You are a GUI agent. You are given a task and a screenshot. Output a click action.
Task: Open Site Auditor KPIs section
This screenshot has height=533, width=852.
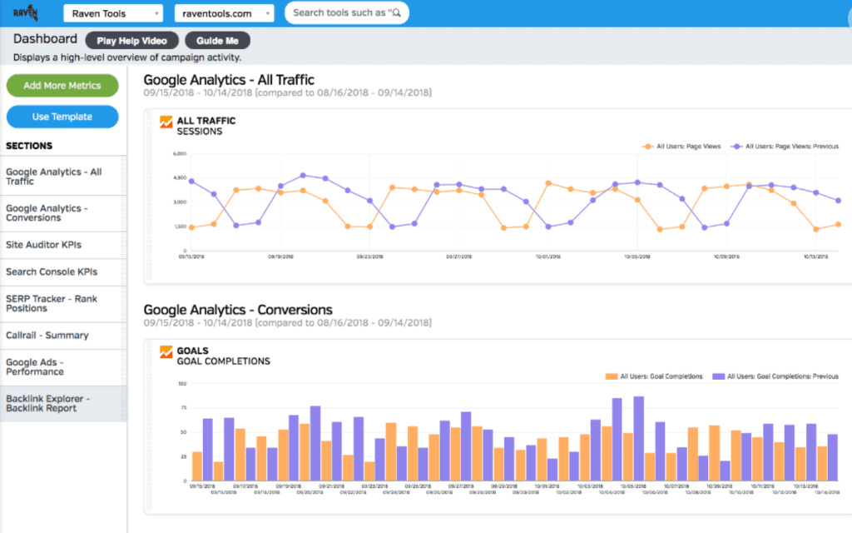(x=63, y=245)
